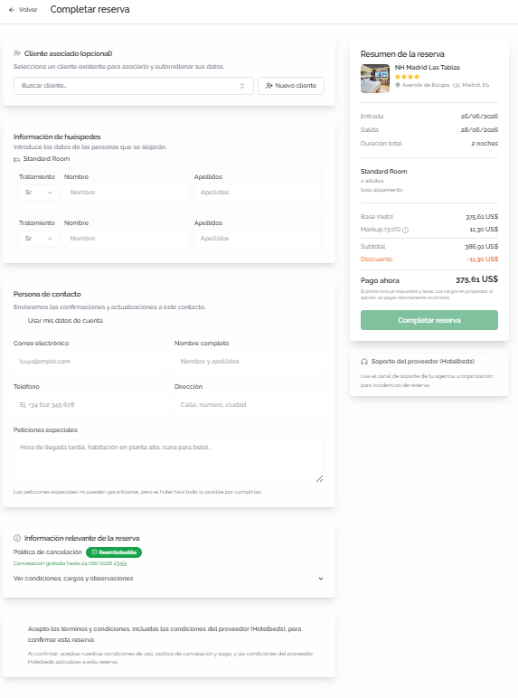The width and height of the screenshot is (518, 698).
Task: Click the Entrada date 26/06/2026
Action: click(479, 117)
